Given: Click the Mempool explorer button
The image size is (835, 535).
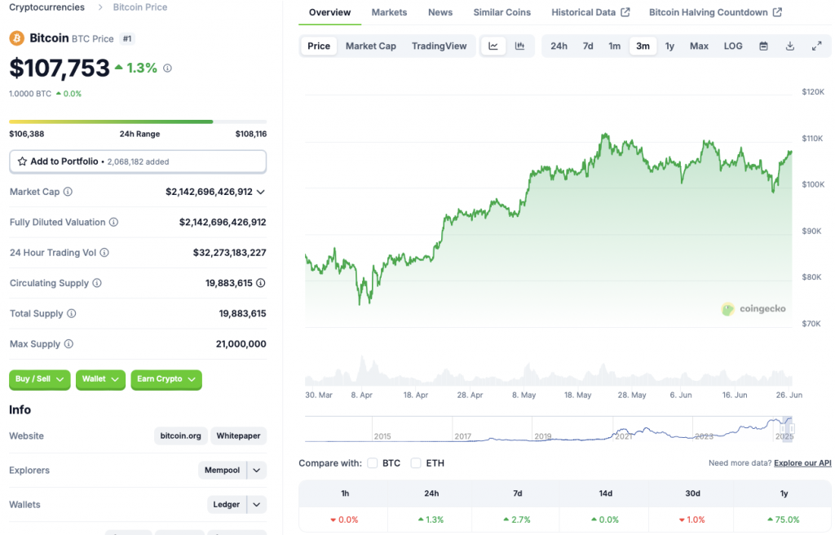Looking at the screenshot, I should pos(222,470).
